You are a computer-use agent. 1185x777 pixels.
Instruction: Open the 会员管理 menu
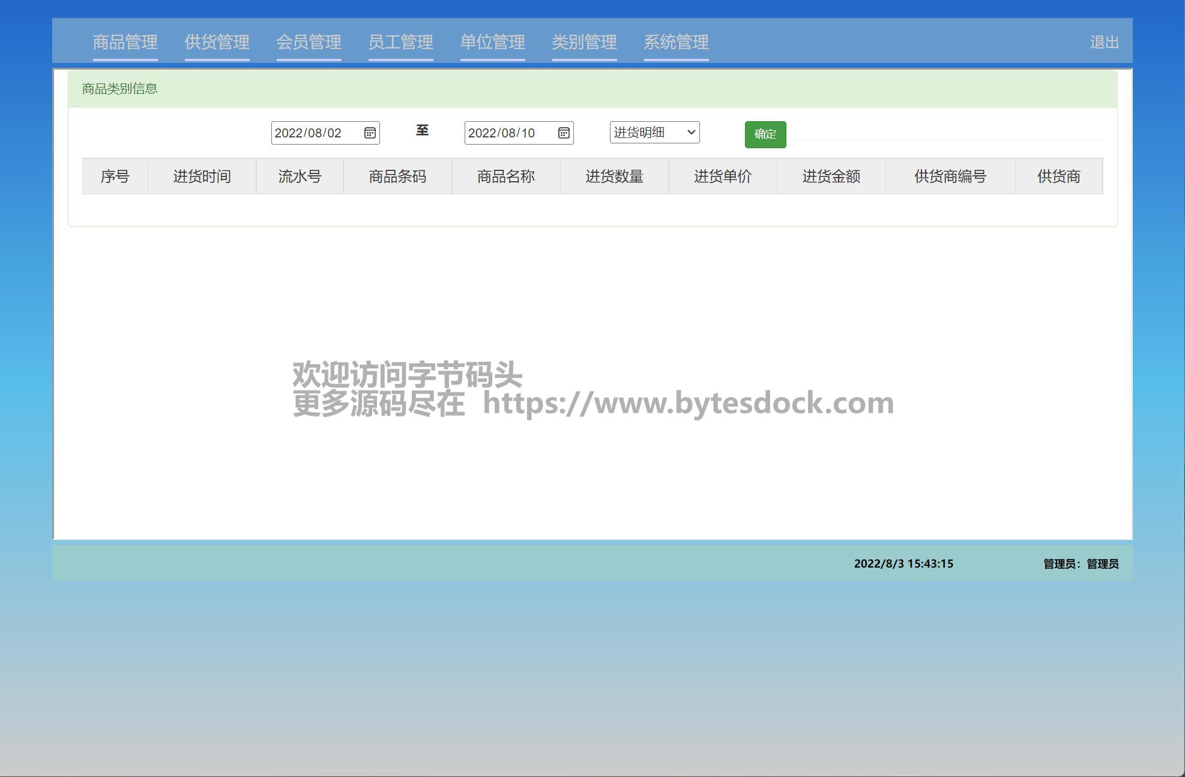tap(309, 42)
